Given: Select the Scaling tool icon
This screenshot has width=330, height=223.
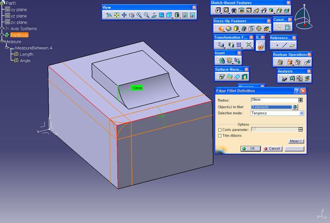Looking at the screenshot, I should [x=249, y=45].
